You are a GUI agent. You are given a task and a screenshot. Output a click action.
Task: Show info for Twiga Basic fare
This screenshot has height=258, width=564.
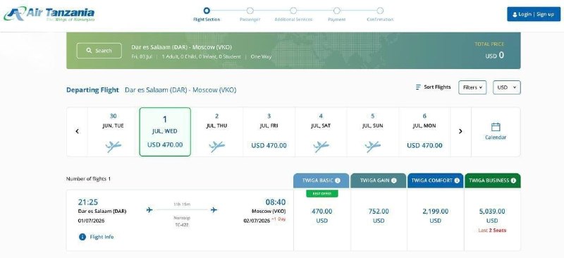338,180
